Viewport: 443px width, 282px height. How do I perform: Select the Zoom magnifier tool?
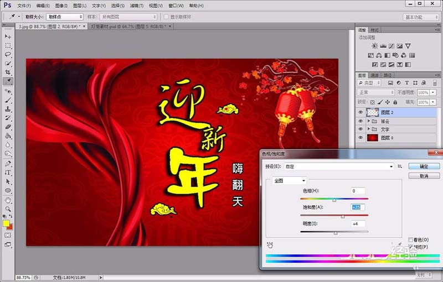pyautogui.click(x=8, y=209)
